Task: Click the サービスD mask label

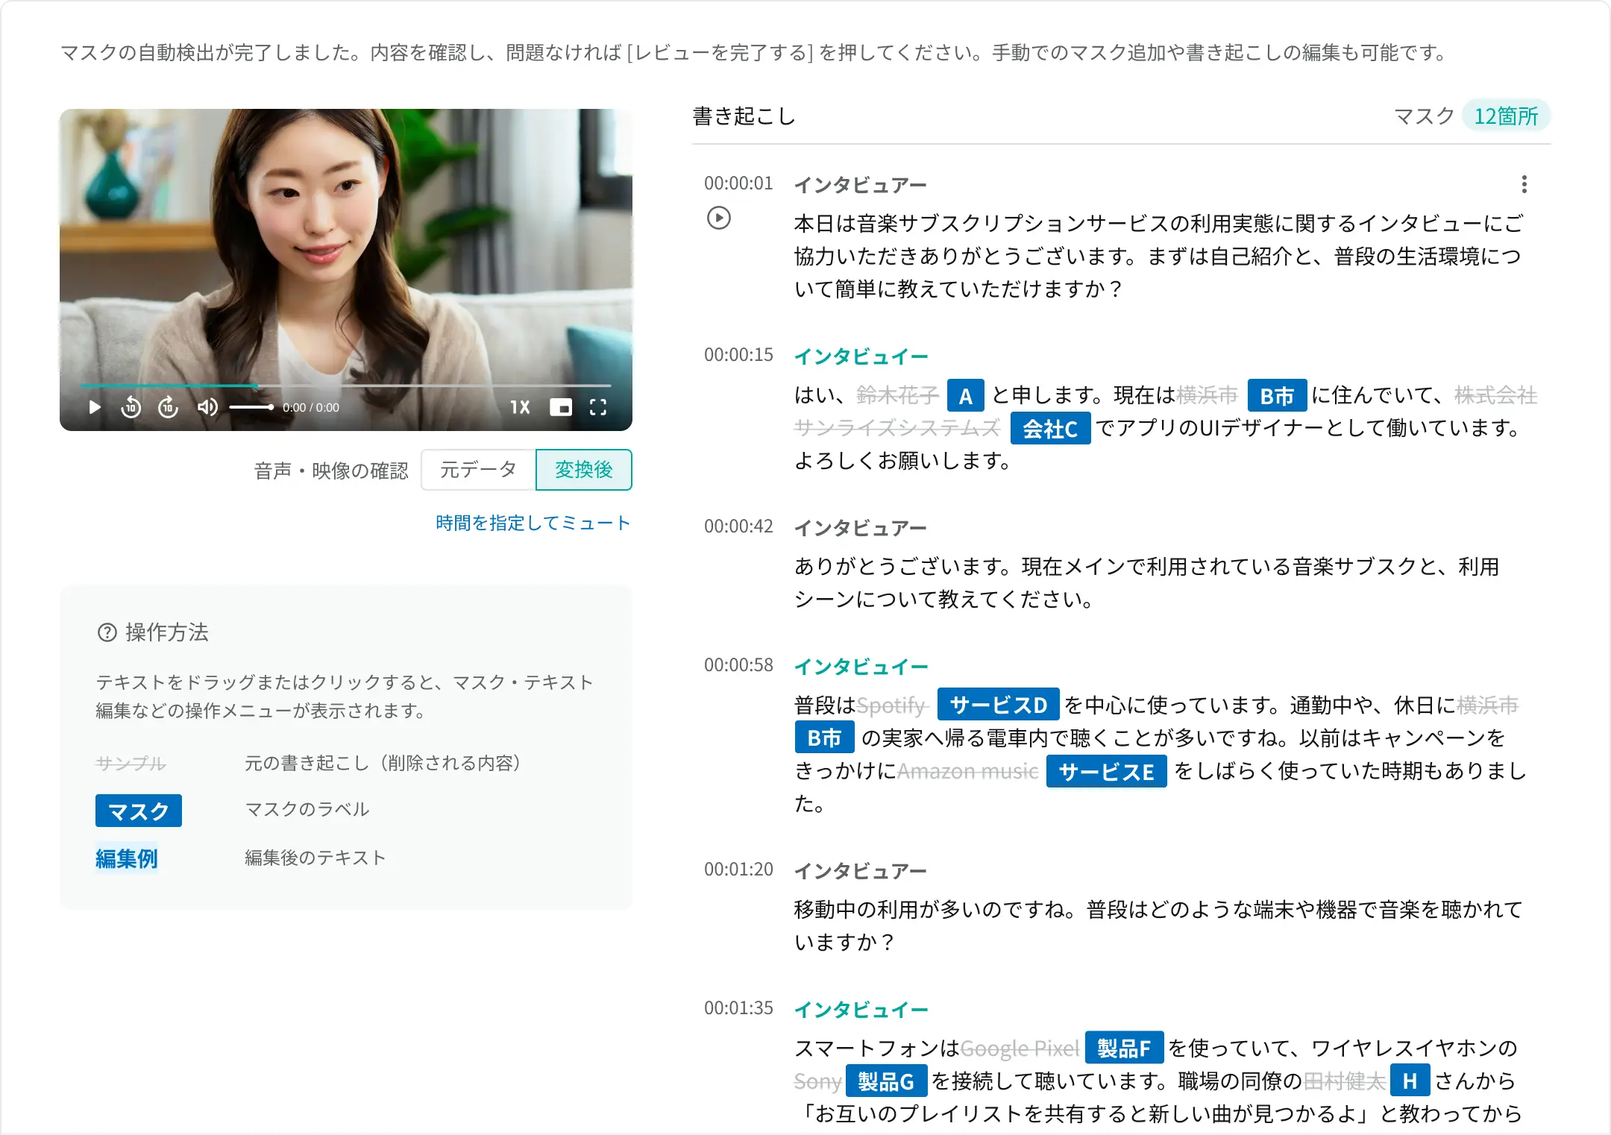Action: [x=999, y=705]
